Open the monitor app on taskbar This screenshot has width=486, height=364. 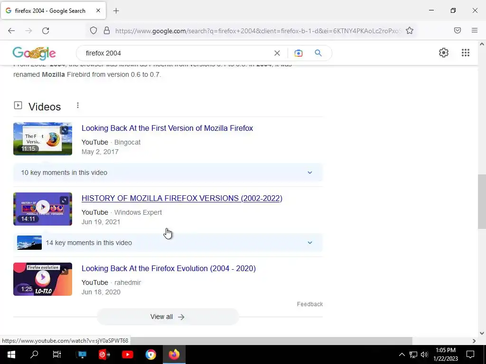(82, 355)
